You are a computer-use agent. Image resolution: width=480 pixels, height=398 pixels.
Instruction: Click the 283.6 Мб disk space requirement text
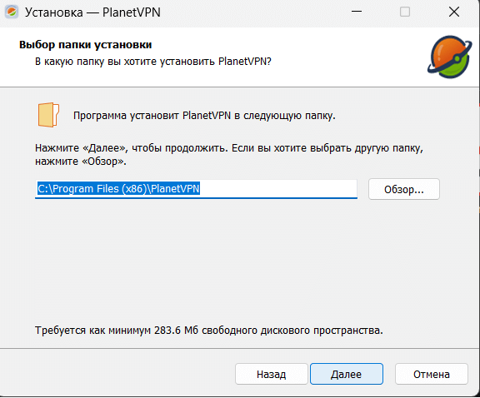pos(209,331)
